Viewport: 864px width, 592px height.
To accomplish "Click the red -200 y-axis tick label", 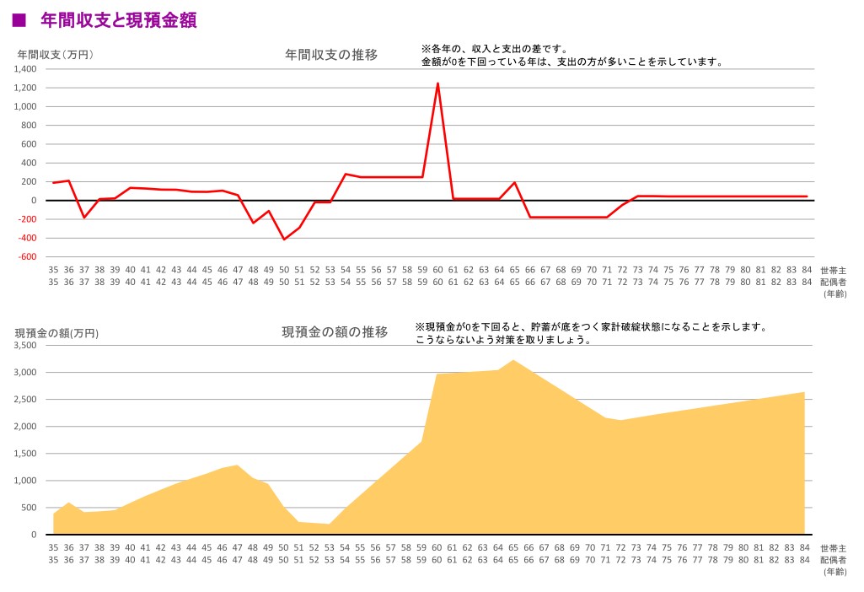I will (x=26, y=219).
